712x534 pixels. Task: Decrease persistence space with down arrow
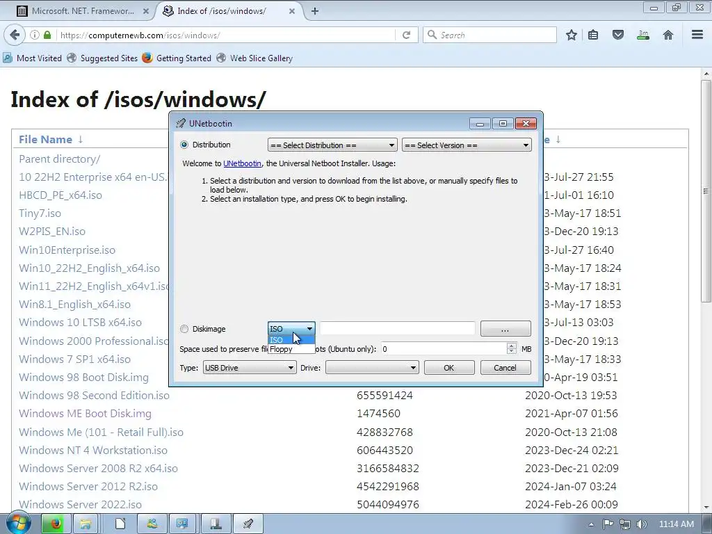(x=511, y=352)
